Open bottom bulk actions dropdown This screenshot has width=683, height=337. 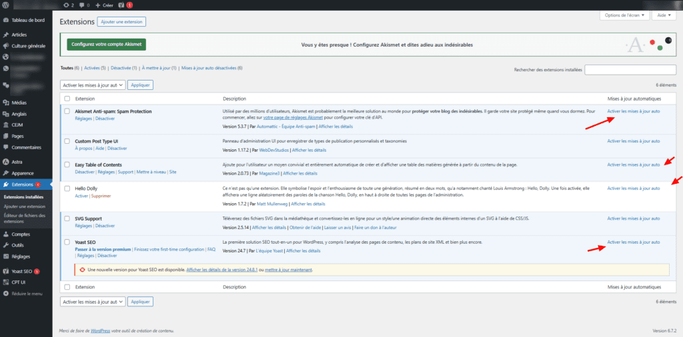pos(93,301)
